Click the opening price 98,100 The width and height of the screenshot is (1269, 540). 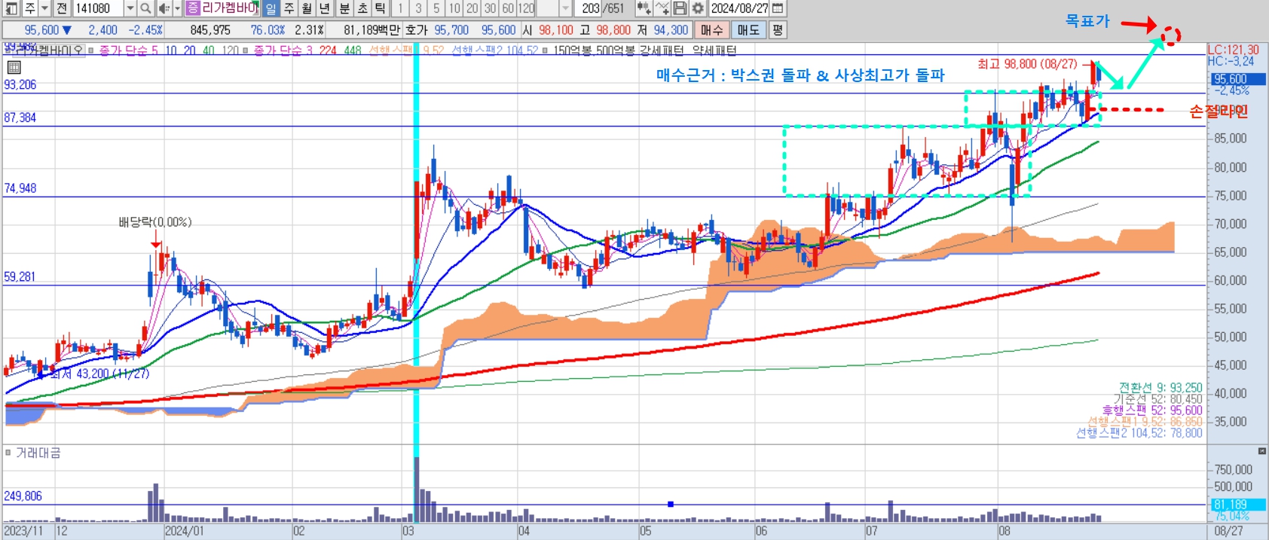[555, 30]
